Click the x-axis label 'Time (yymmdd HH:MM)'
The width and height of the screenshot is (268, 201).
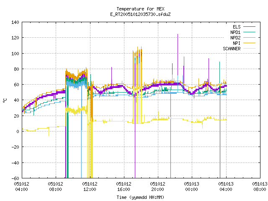(140, 197)
